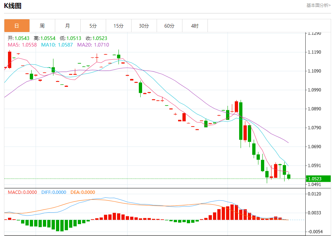Switch to the 5分 timeframe

coord(93,26)
